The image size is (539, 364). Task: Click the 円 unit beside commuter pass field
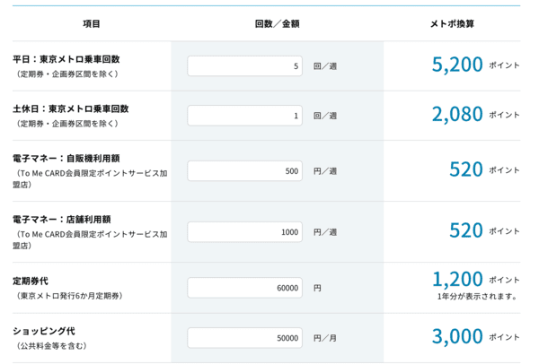coord(317,288)
